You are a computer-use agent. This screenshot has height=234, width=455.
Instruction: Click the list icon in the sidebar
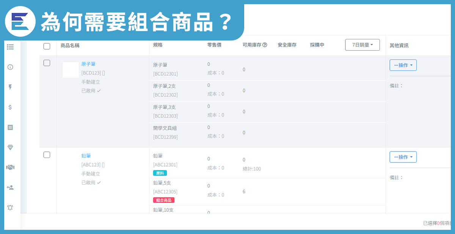coord(10,47)
